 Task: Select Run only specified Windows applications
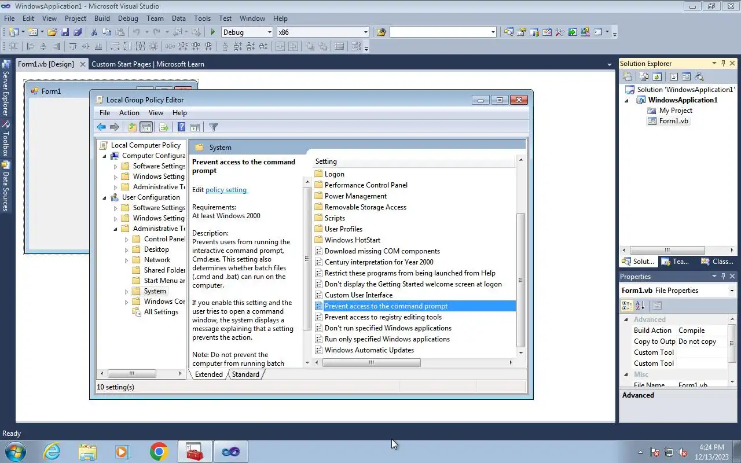coord(387,339)
